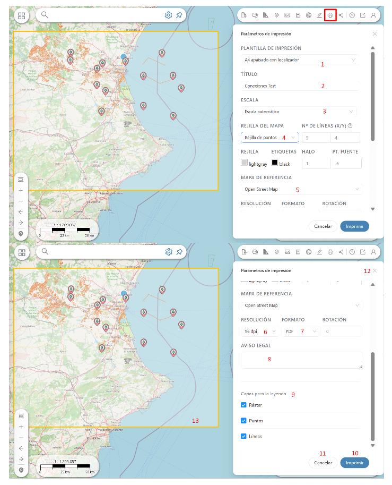392x485 pixels.
Task: Click the print icon in the lower screenshot toolbar
Action: (x=330, y=252)
